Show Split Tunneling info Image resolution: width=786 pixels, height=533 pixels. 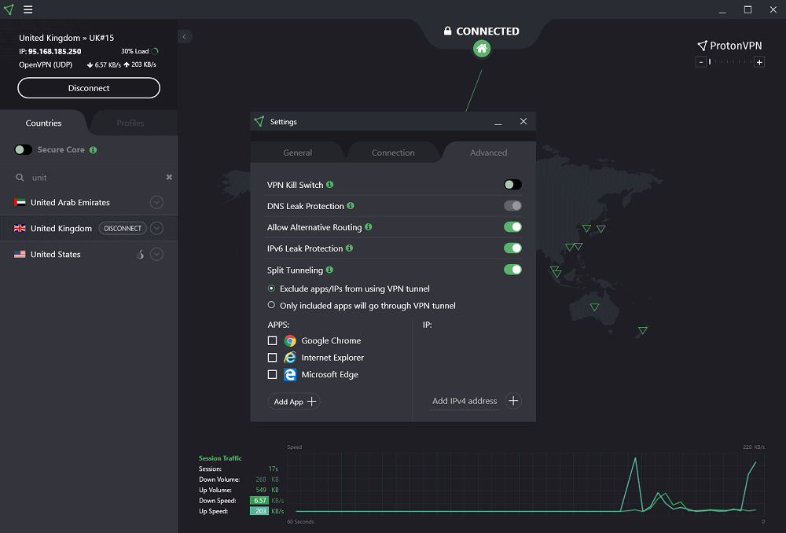[329, 270]
